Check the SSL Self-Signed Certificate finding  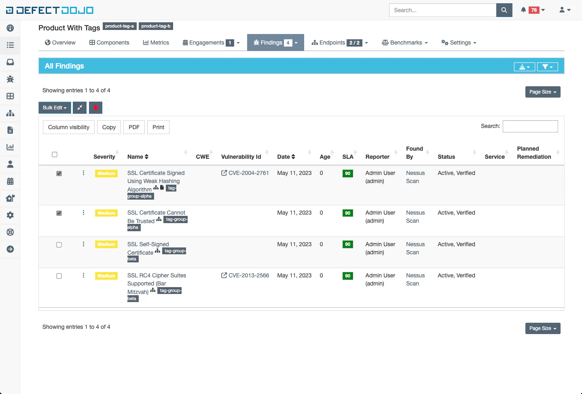[x=59, y=244]
